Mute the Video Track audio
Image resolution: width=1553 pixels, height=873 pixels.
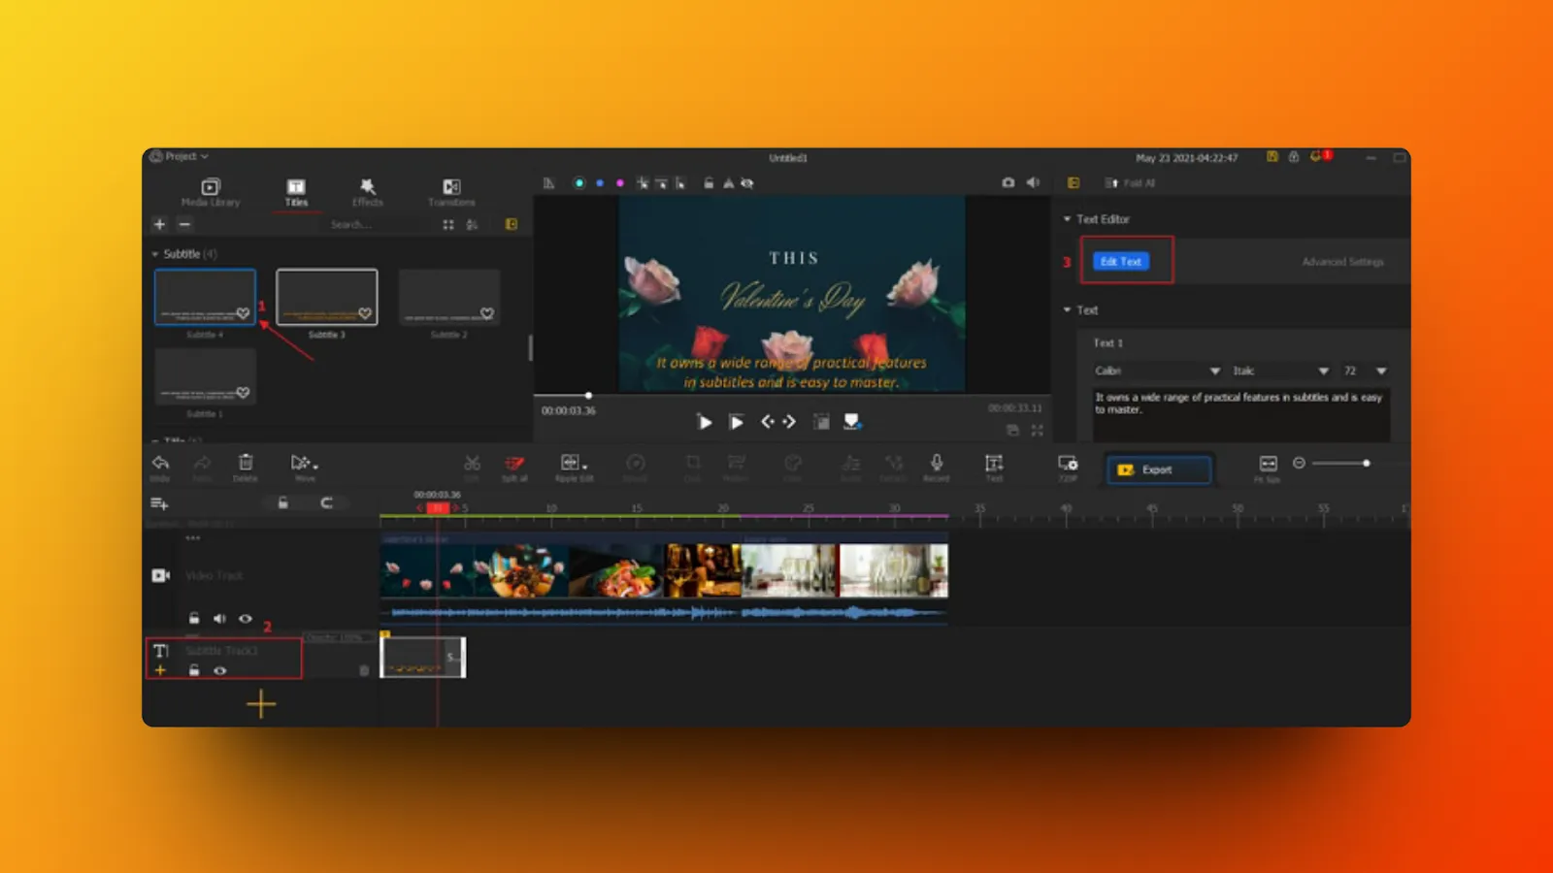click(219, 618)
